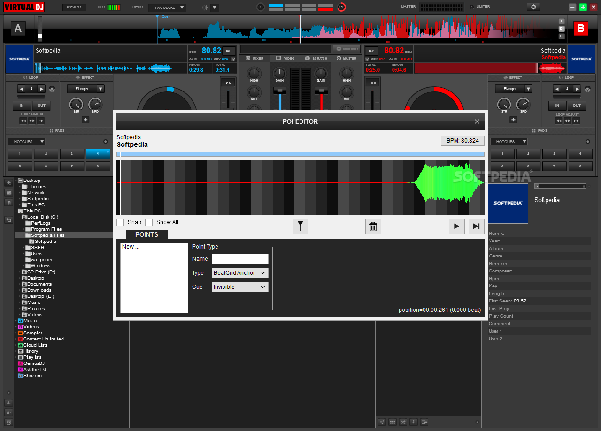The height and width of the screenshot is (431, 601).
Task: Click POI editor blue position bar
Action: tap(300, 154)
